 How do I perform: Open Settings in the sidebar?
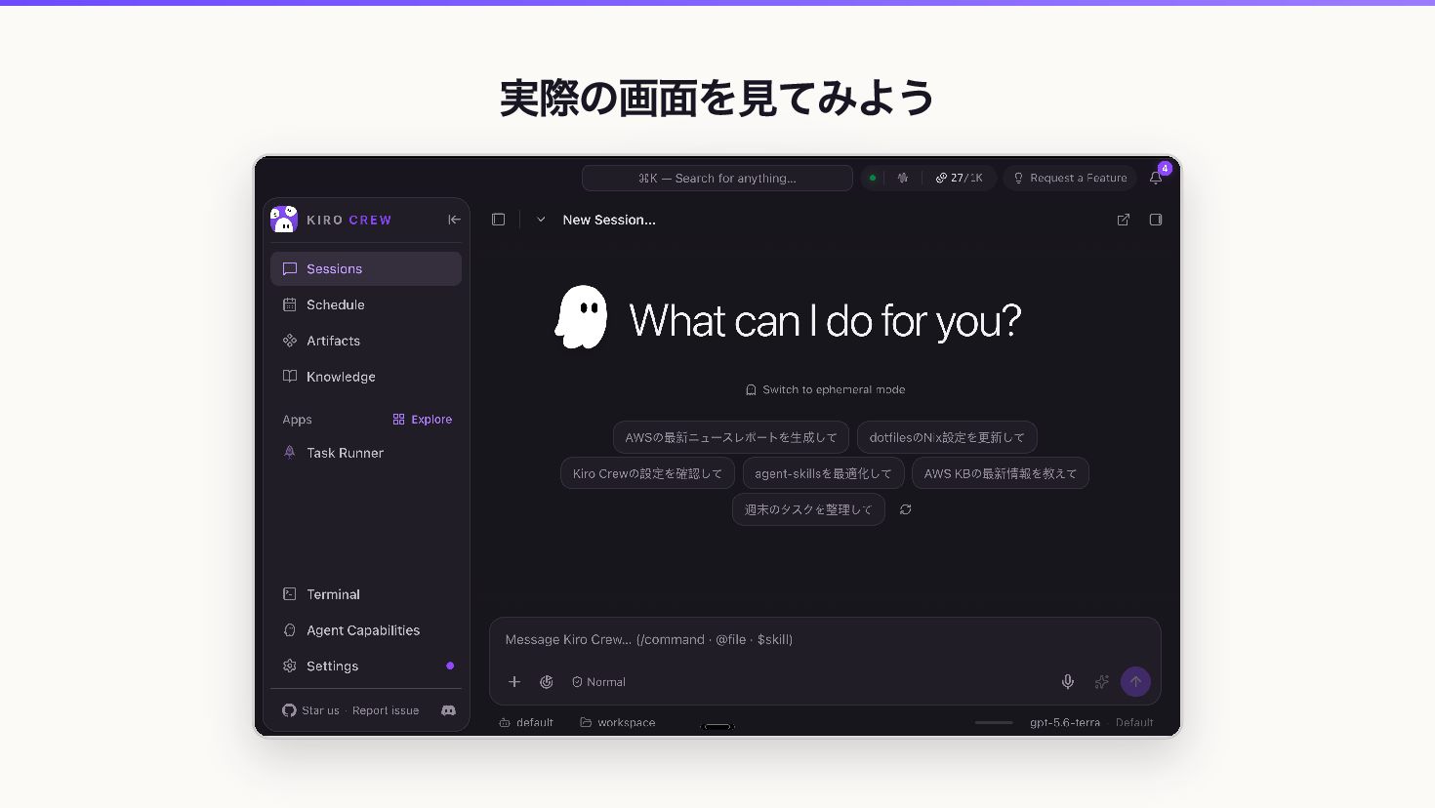tap(366, 667)
